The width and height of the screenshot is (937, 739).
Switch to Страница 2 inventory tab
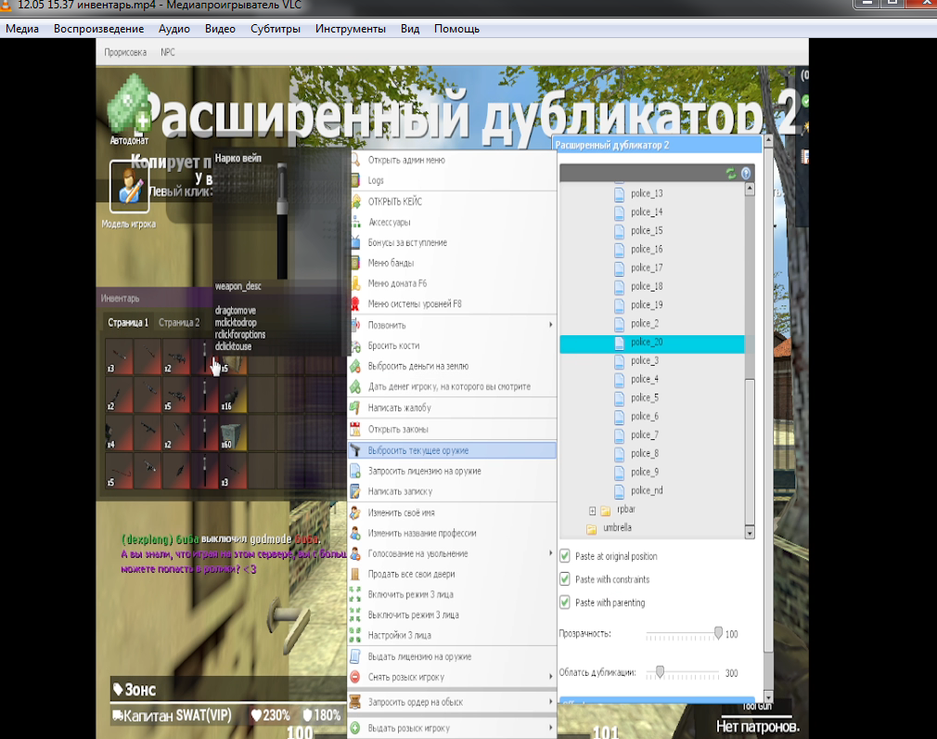click(x=179, y=323)
